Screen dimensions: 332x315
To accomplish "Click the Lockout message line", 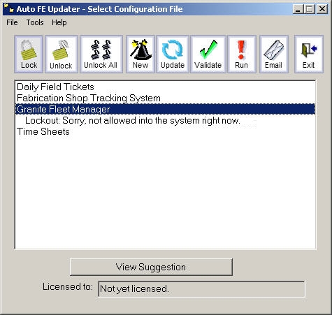I will 165,120.
